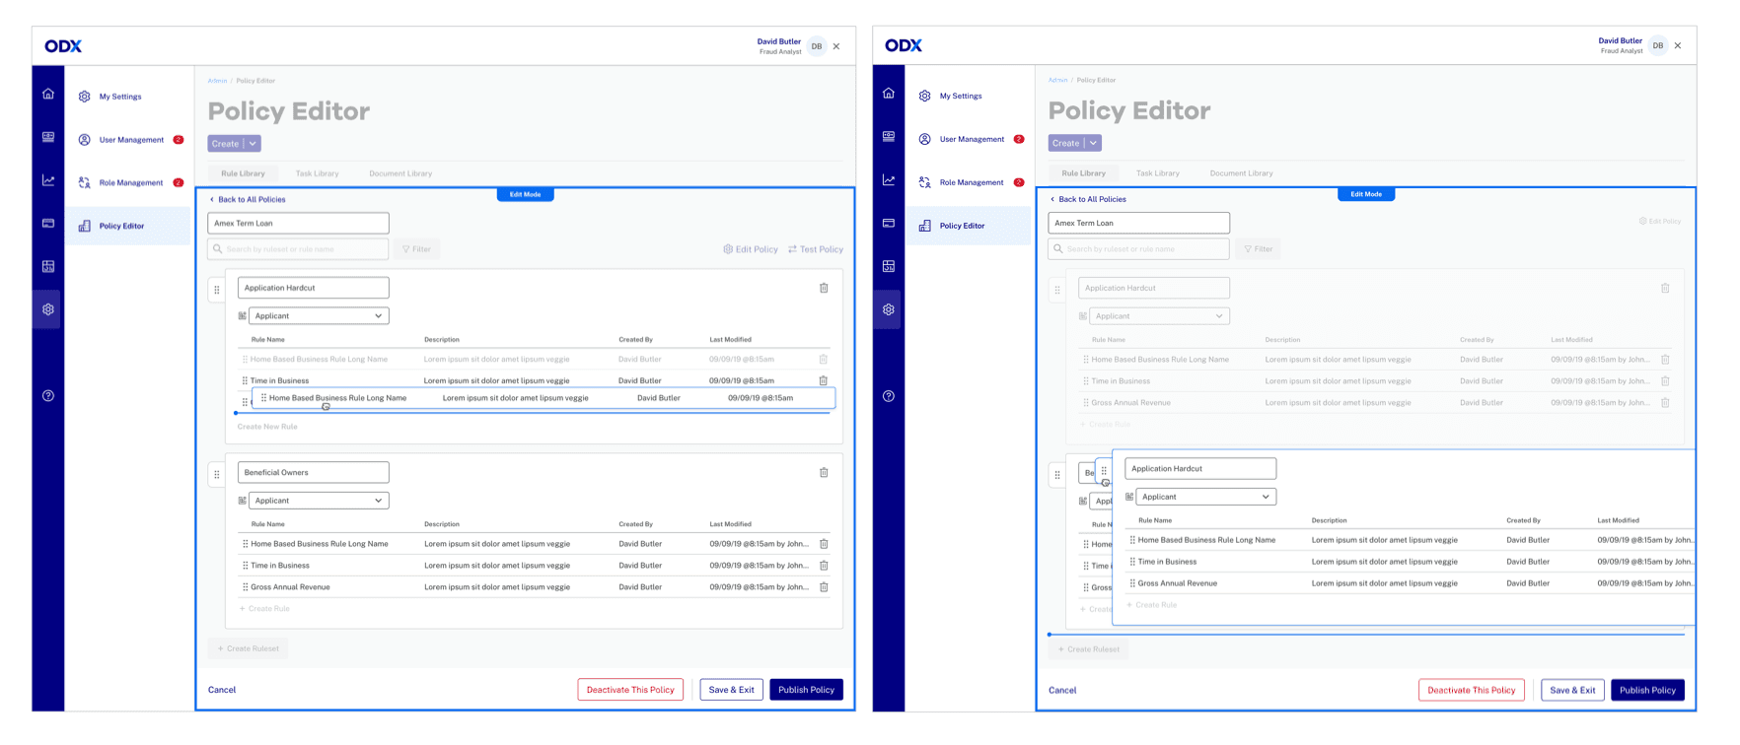Click Edit Policy in left screen
This screenshot has width=1740, height=745.
point(751,249)
